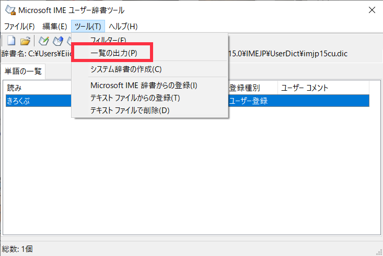
Task: Select テキスト ファイルで削除(D) option
Action: pyautogui.click(x=130, y=110)
